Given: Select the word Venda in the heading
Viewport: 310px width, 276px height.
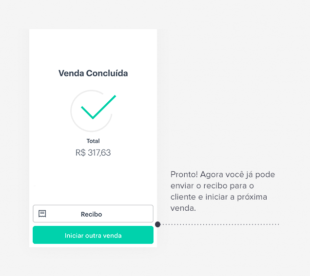Looking at the screenshot, I should coord(71,73).
